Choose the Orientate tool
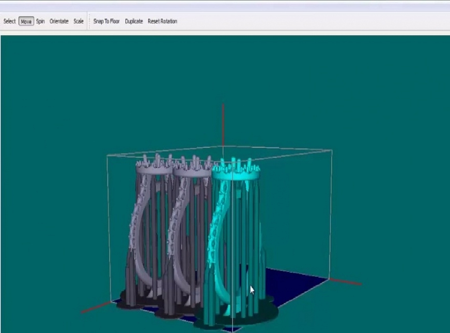The height and width of the screenshot is (333, 450). pos(59,21)
